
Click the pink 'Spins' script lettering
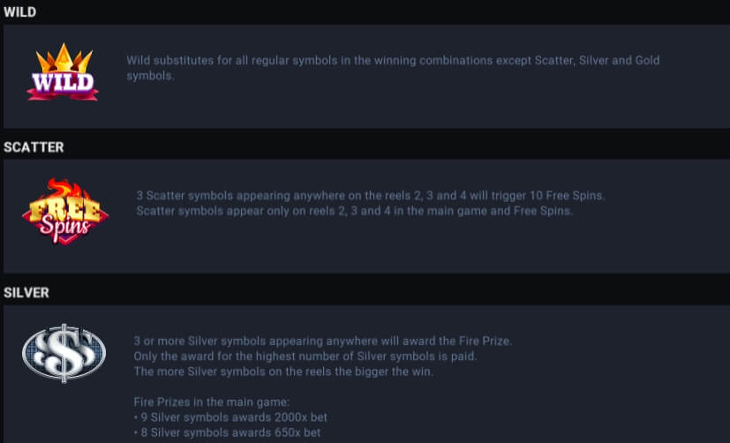pyautogui.click(x=64, y=227)
